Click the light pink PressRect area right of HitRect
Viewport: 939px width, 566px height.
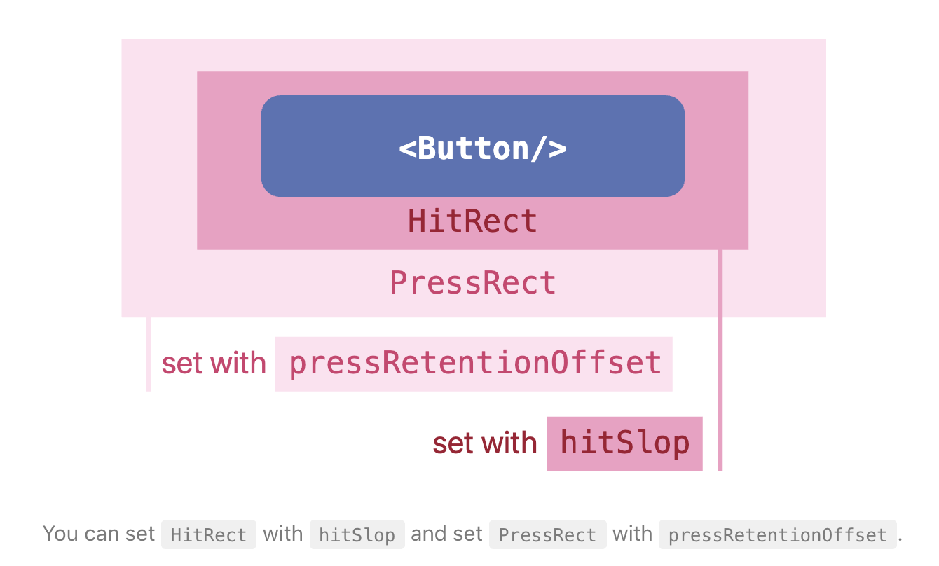pyautogui.click(x=787, y=178)
